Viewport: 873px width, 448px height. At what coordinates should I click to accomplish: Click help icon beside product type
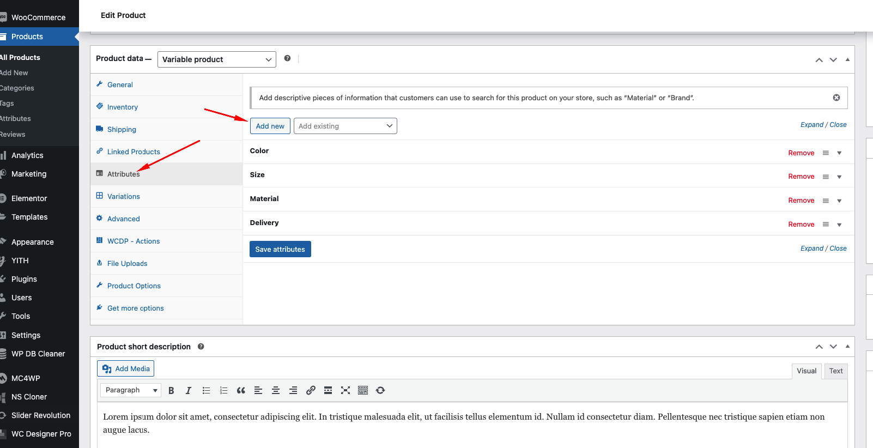287,58
